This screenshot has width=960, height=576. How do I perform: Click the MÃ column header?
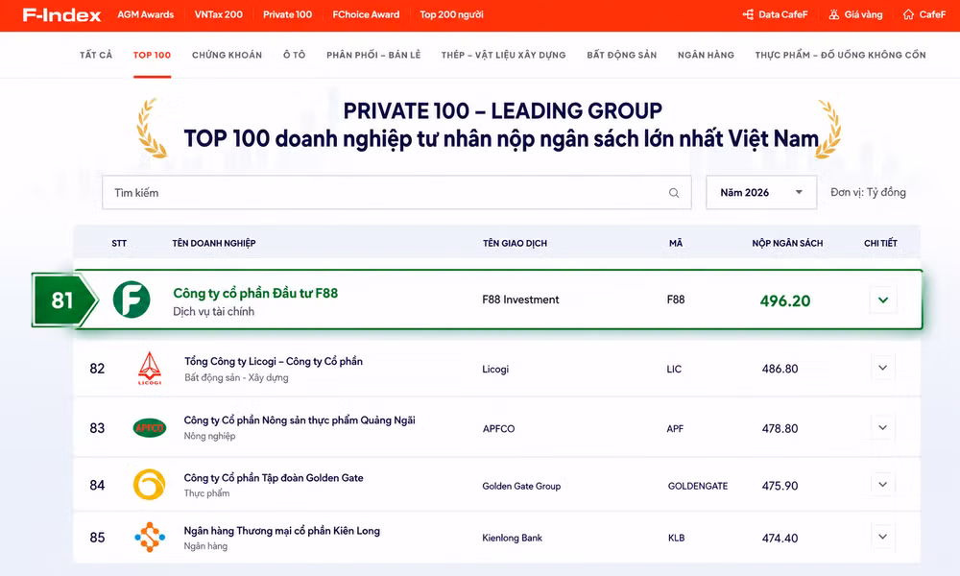[675, 243]
